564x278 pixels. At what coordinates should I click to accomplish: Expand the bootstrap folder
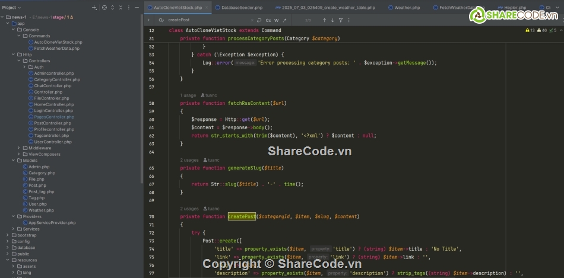click(8, 235)
